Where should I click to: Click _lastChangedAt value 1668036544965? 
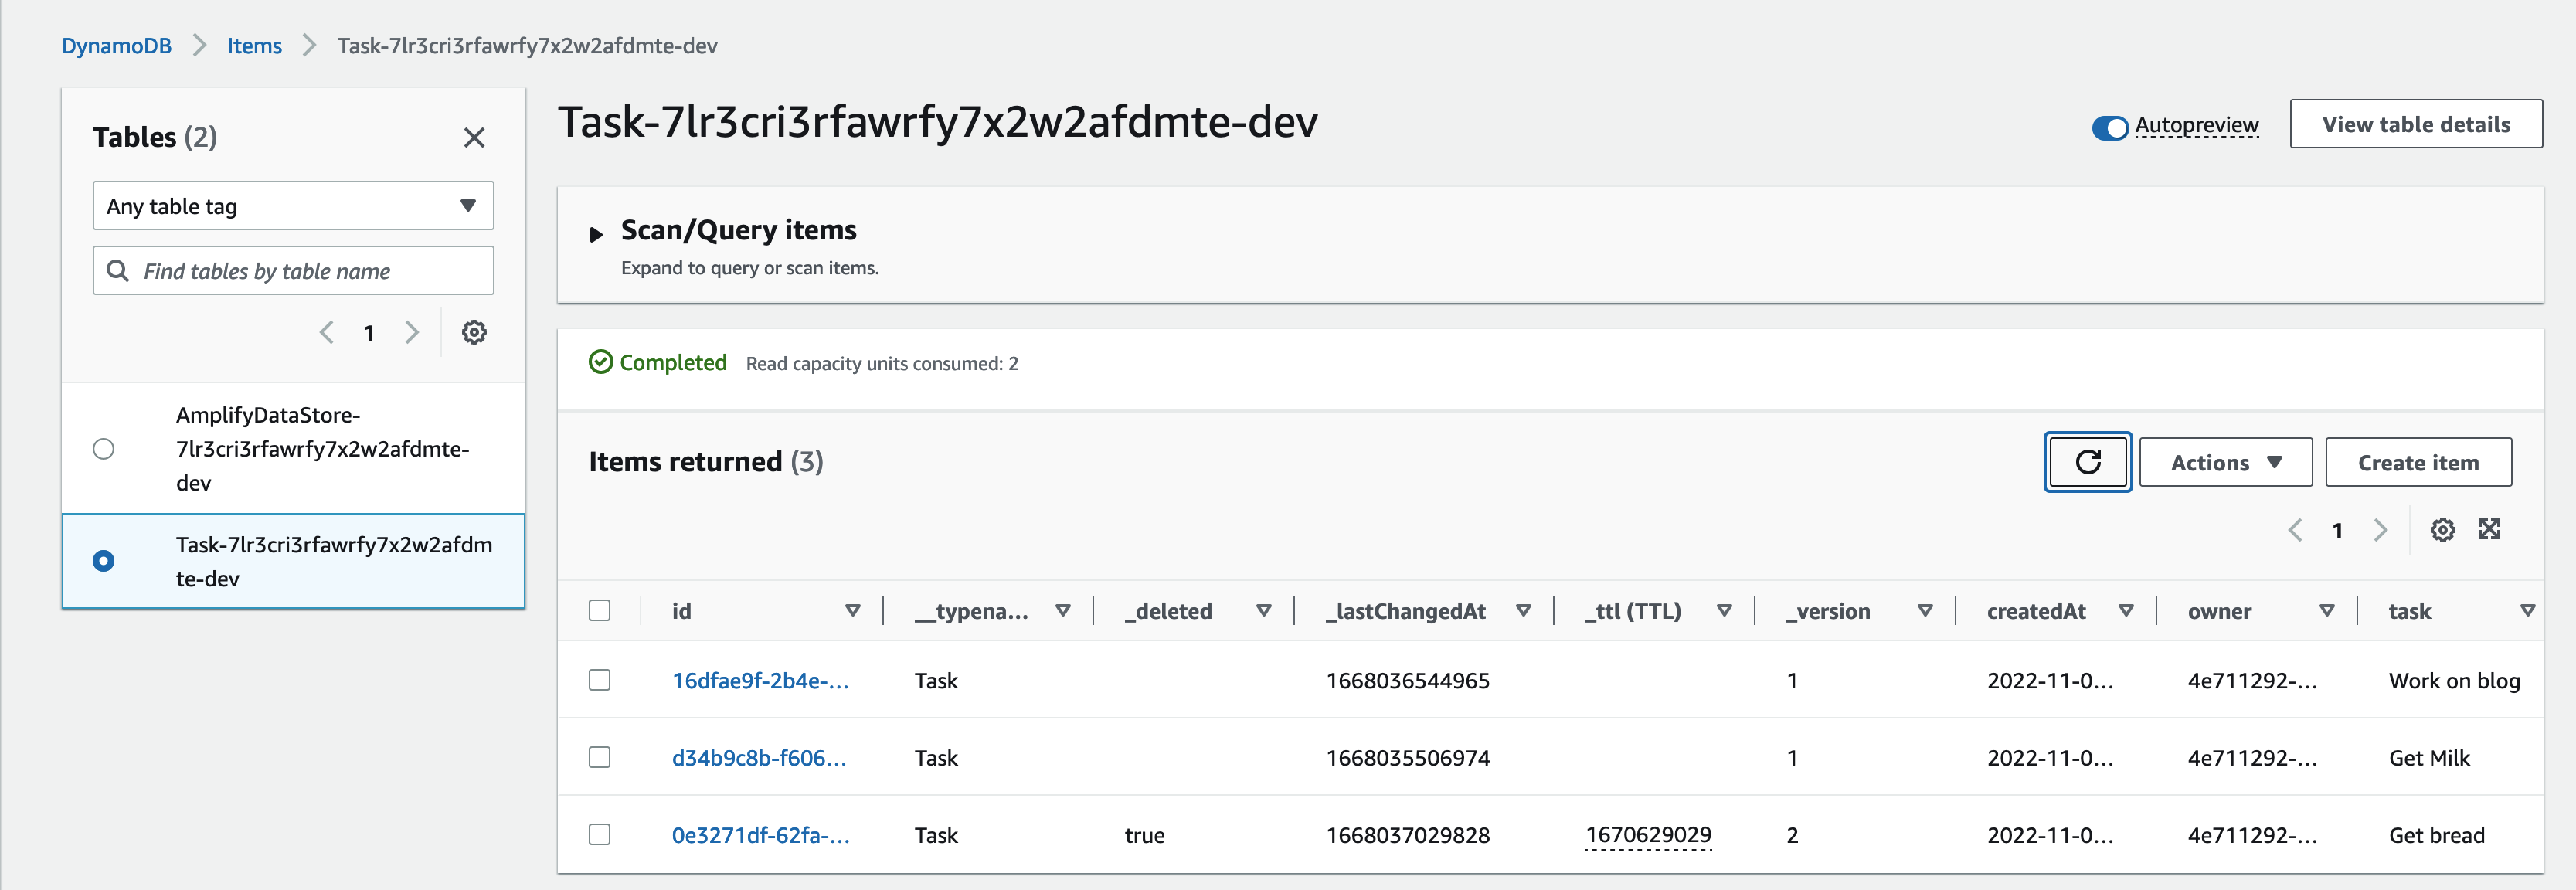pos(1408,680)
